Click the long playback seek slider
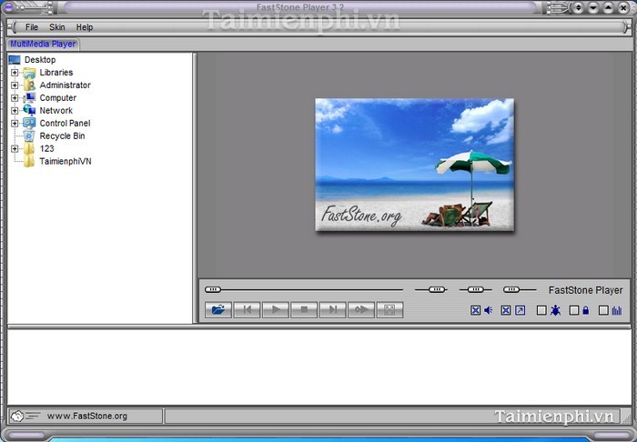The width and height of the screenshot is (637, 442). coord(305,290)
